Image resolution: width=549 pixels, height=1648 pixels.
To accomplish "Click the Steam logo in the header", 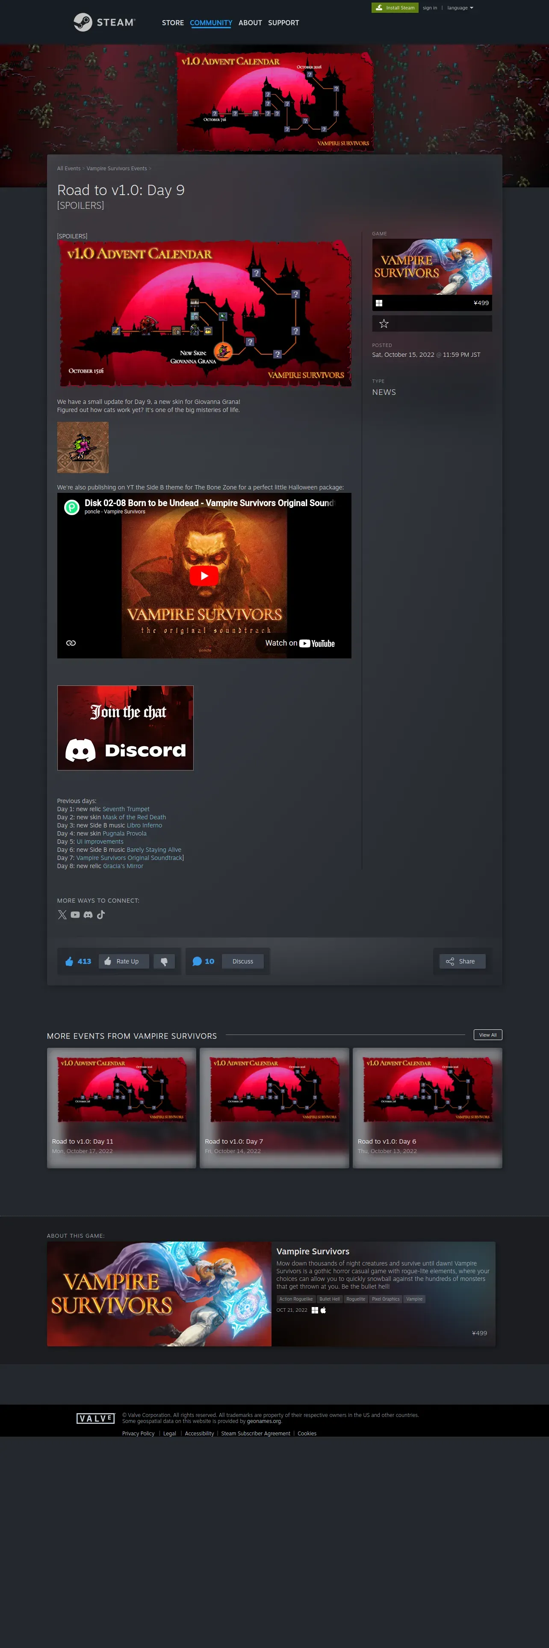I will pos(104,22).
